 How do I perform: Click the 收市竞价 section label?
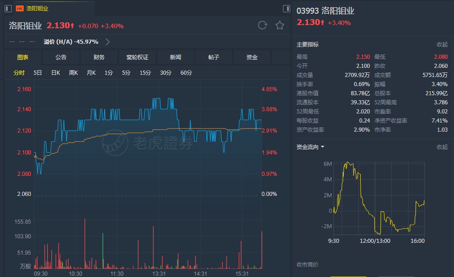[x=307, y=265]
